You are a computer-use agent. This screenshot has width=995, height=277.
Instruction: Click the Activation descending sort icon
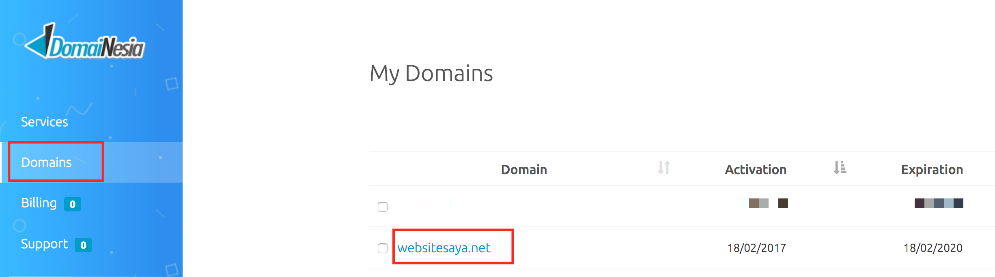pyautogui.click(x=840, y=168)
